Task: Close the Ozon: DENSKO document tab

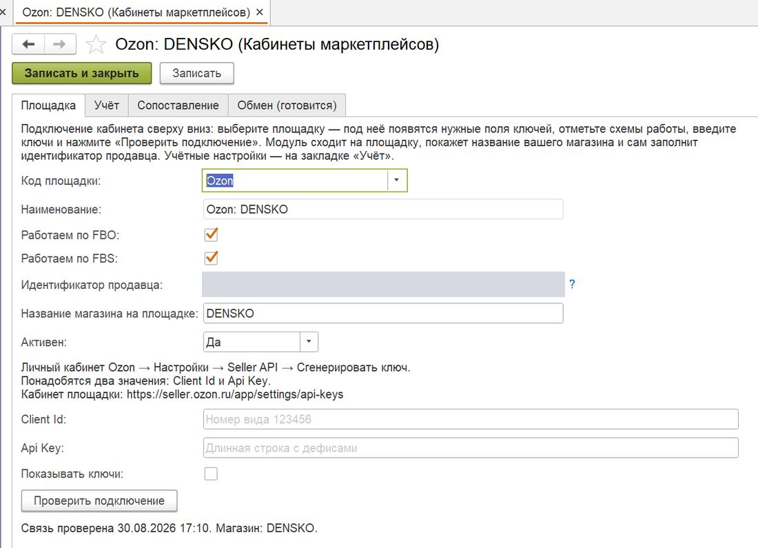Action: [260, 12]
